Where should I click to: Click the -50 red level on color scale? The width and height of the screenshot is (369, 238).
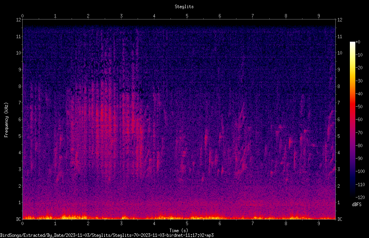tap(359, 107)
